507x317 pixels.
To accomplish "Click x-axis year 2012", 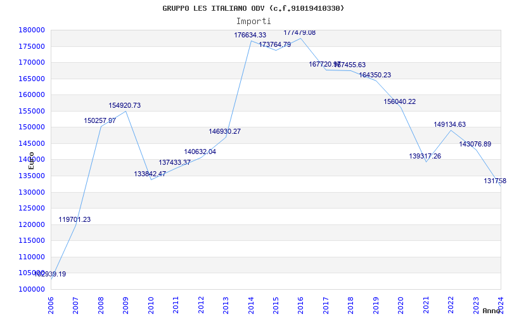I will pos(201,304).
